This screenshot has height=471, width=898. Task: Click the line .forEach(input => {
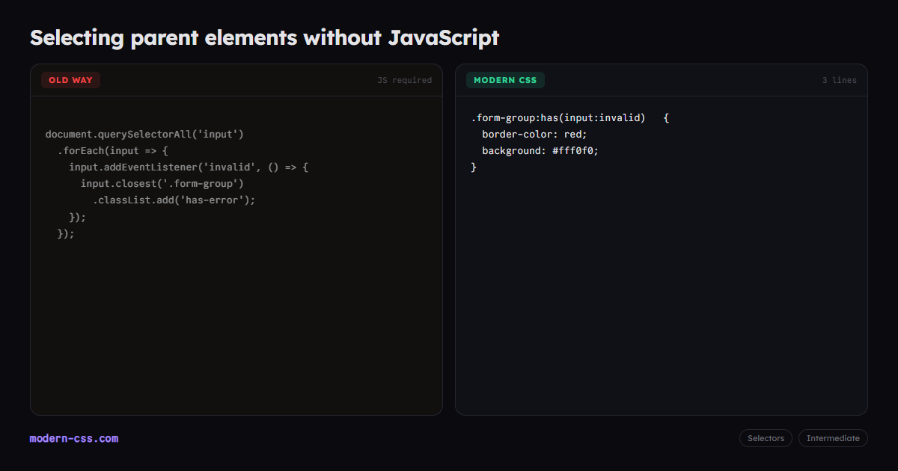click(x=113, y=151)
